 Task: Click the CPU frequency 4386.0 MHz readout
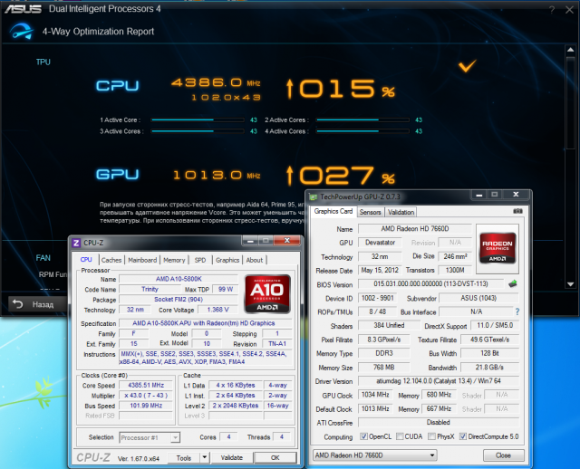[x=216, y=82]
